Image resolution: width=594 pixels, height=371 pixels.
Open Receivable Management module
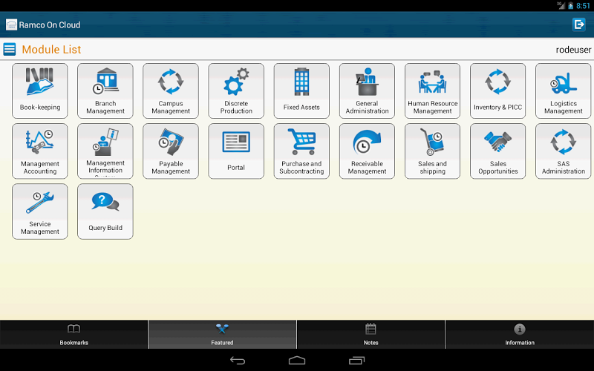tap(367, 151)
